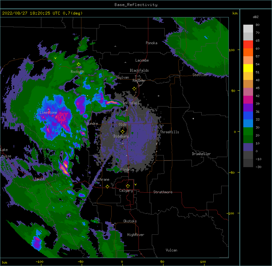Click the HighRiver city label

coord(136,235)
